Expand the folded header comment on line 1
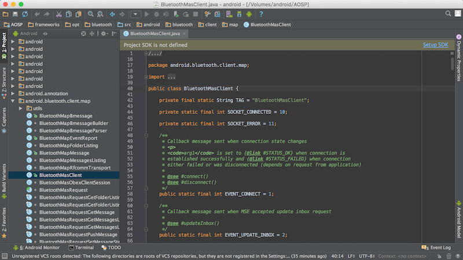Screen dimensions: 463x260 coord(146,53)
